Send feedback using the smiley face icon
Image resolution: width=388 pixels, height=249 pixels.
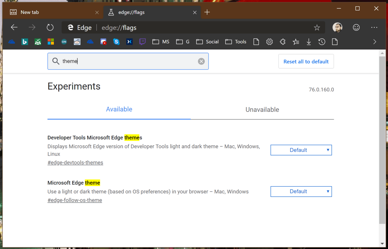click(356, 28)
